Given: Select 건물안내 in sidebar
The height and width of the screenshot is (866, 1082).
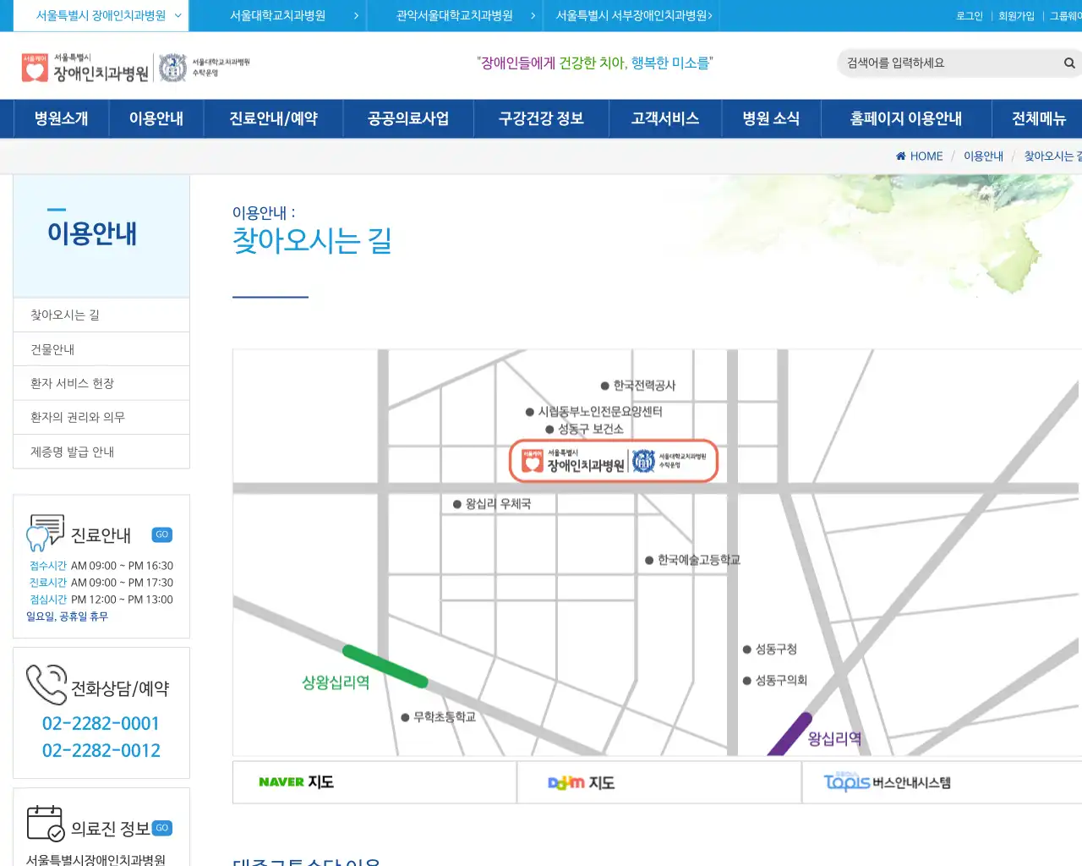Looking at the screenshot, I should click(101, 349).
